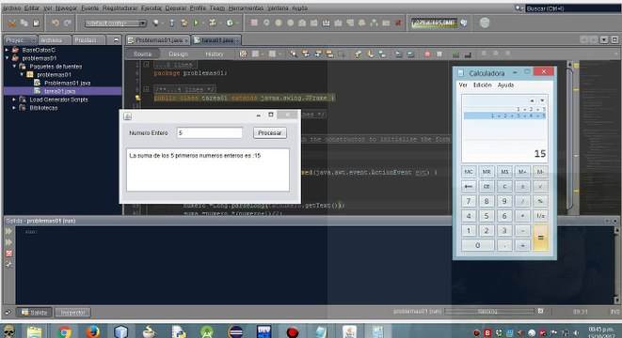Screen dimensions: 622x338
Task: Click the Salida button at bottom
Action: click(34, 313)
